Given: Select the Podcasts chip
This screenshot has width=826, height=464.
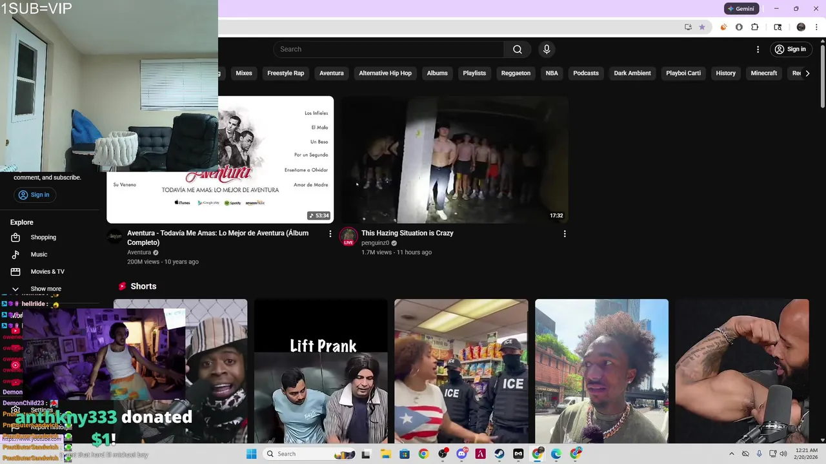Looking at the screenshot, I should click(586, 73).
